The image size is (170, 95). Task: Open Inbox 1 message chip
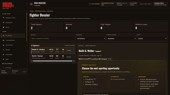(x=122, y=4)
